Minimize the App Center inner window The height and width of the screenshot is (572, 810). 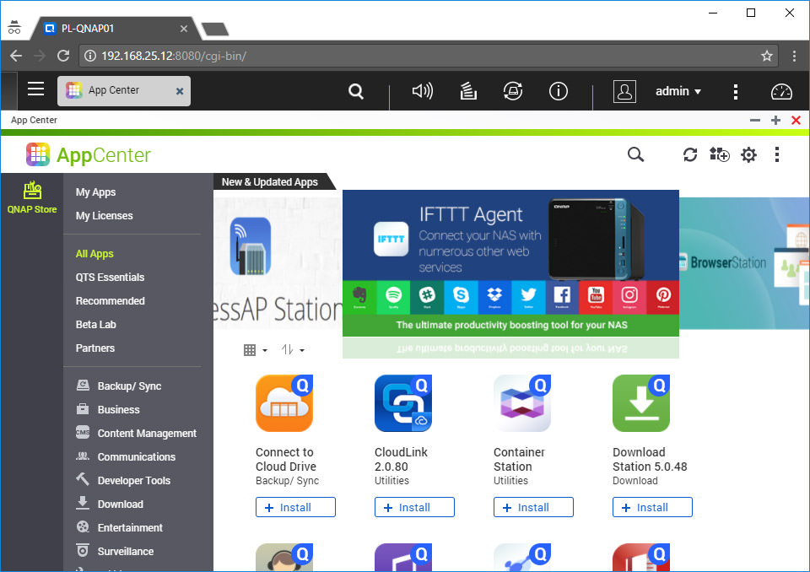coord(754,120)
